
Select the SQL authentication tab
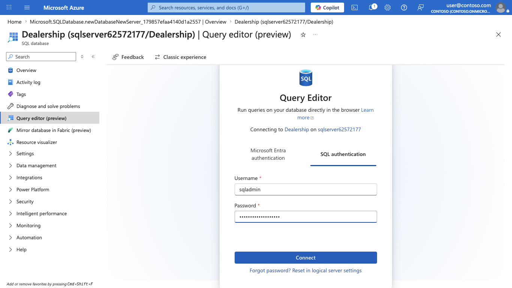tap(343, 154)
